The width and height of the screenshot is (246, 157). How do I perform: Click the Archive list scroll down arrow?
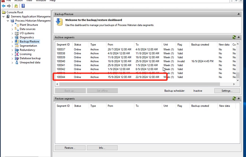pos(238,80)
